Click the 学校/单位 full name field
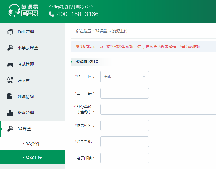This screenshot has width=216, height=169. click(158, 109)
